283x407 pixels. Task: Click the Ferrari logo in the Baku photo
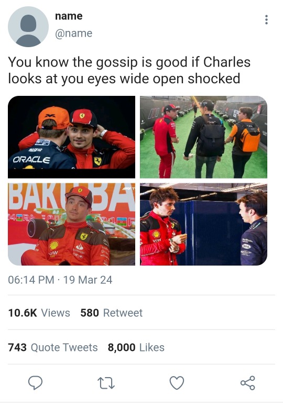point(84,236)
